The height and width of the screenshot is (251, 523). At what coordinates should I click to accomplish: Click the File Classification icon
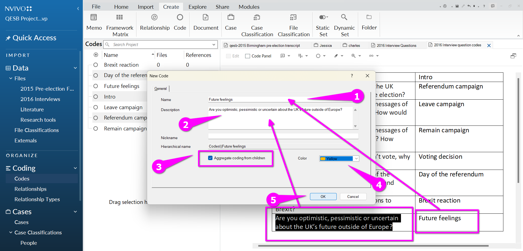pyautogui.click(x=293, y=18)
